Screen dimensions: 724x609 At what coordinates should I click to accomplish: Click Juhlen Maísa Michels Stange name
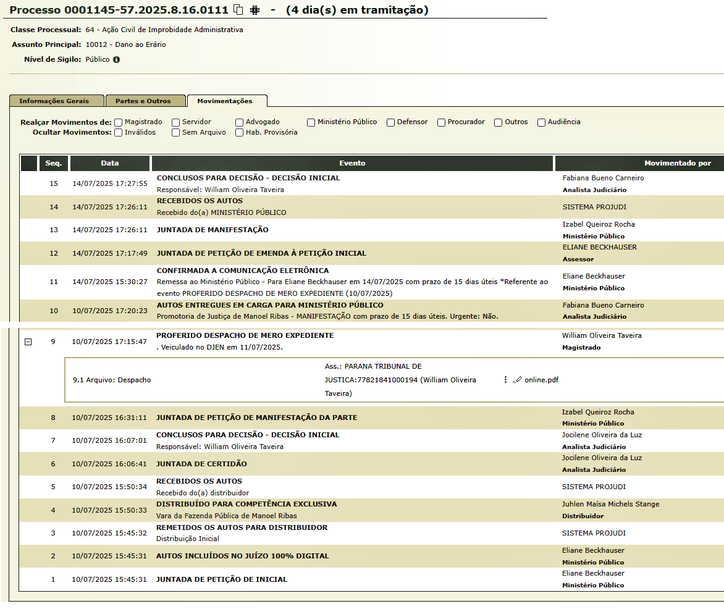[610, 504]
